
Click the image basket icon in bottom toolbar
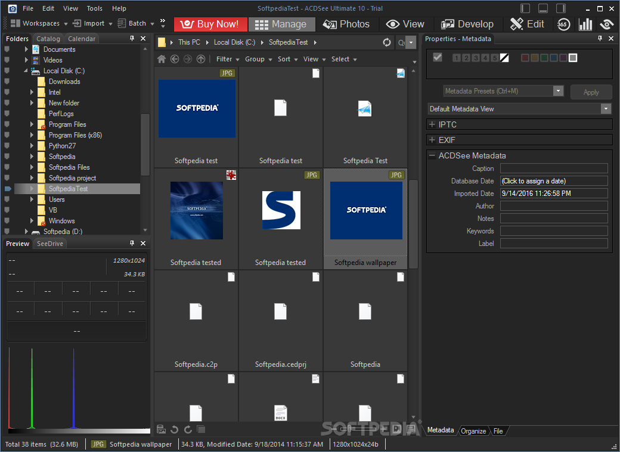(161, 429)
